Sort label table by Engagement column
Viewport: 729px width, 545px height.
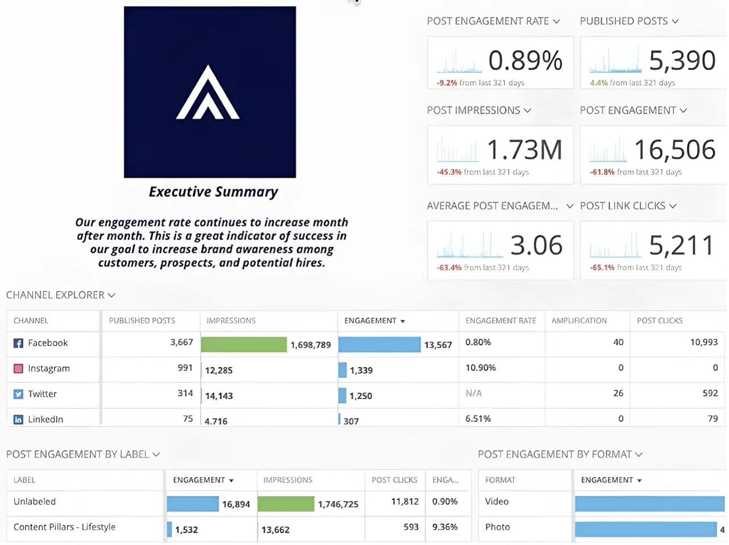tap(204, 481)
